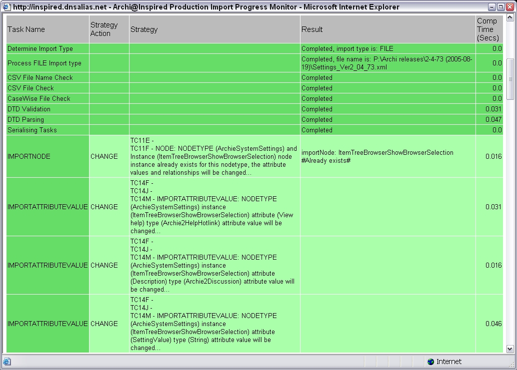
Task: Maximize the Internet Explorer window
Action: pyautogui.click(x=500, y=7)
